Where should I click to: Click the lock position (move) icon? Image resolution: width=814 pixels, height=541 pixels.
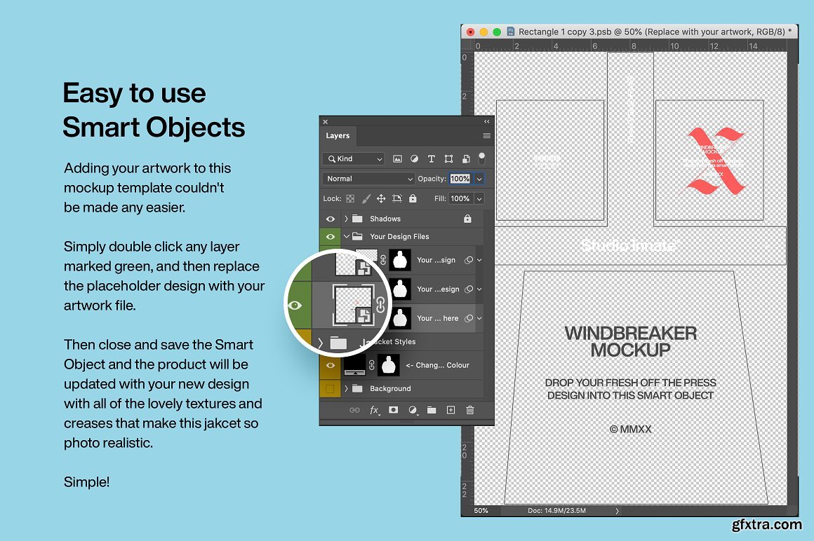(381, 199)
